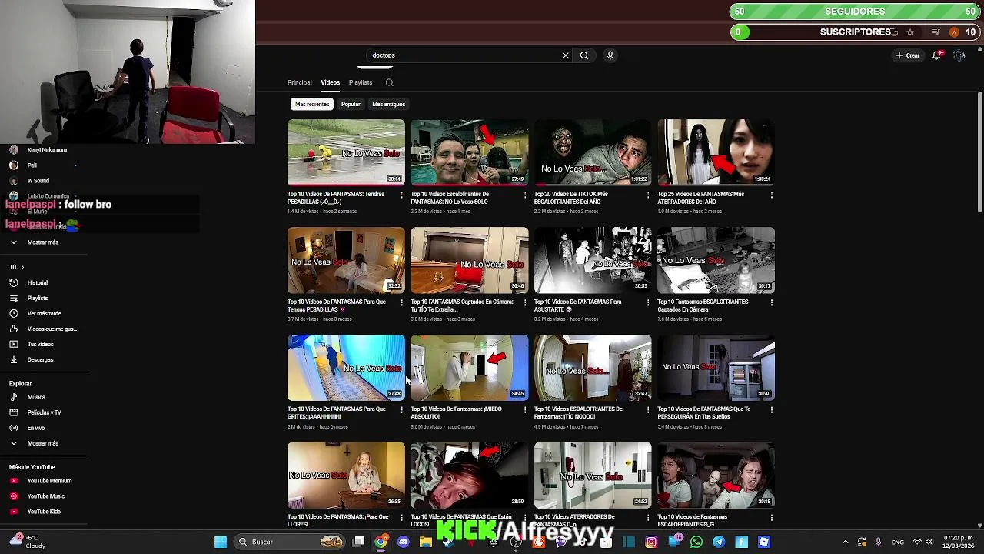Switch to the Principal channel tab

click(300, 82)
